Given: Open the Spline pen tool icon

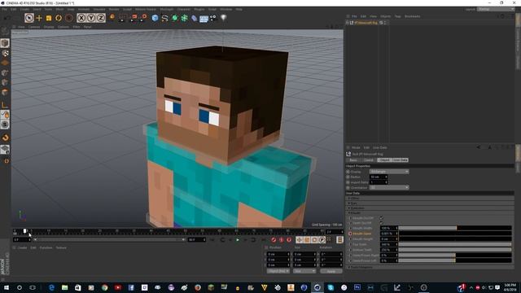Looking at the screenshot, I should pos(164,18).
